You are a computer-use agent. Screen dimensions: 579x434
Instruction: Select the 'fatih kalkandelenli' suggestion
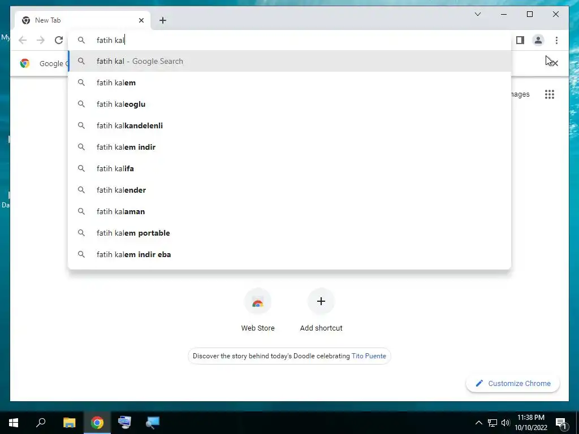[290, 125]
